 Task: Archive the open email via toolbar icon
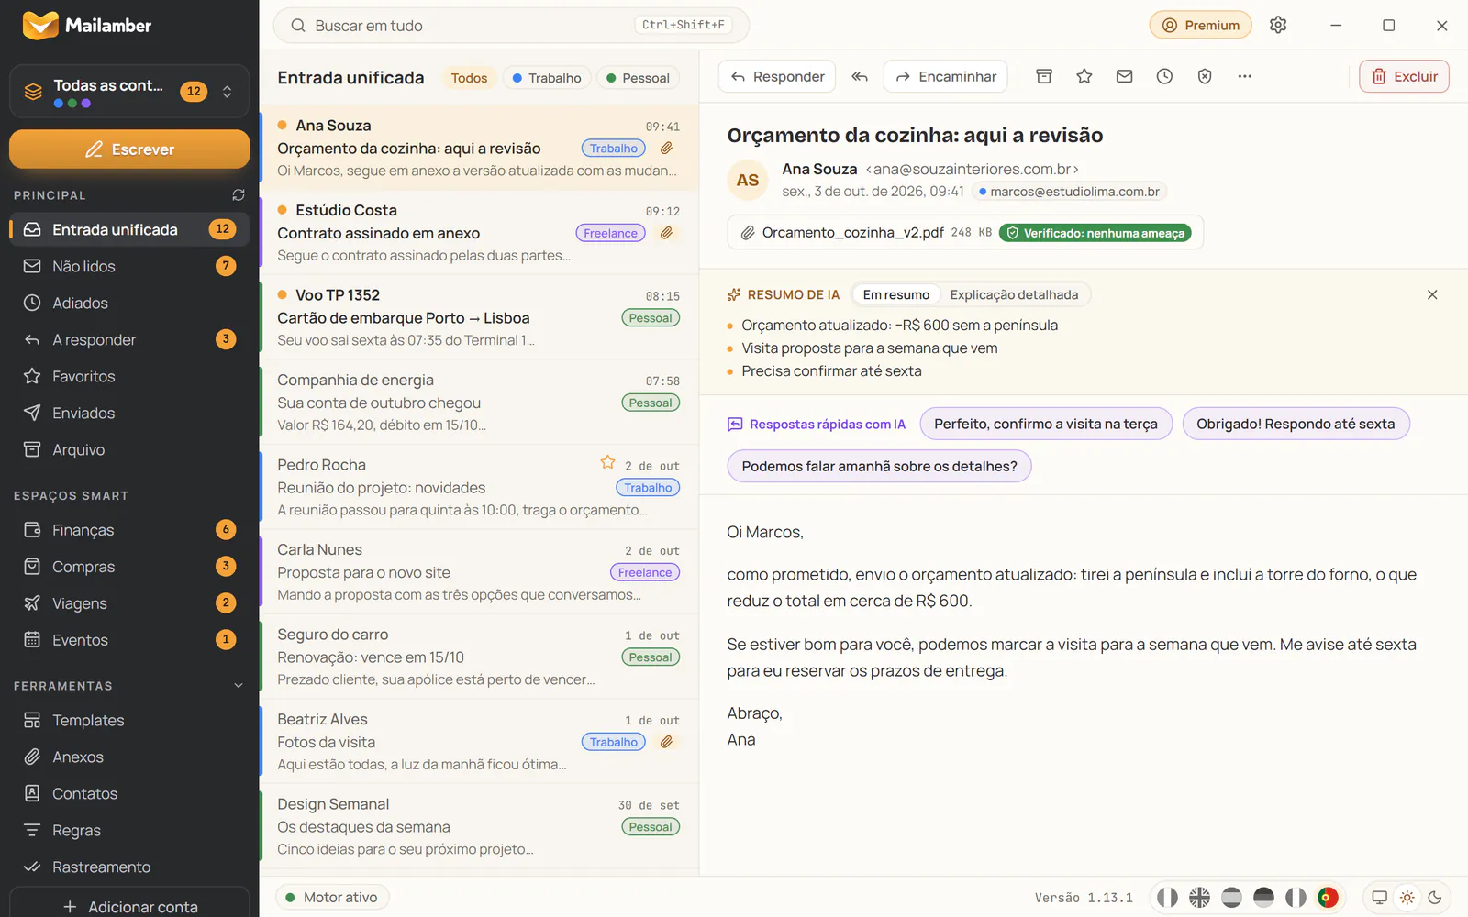(1044, 76)
